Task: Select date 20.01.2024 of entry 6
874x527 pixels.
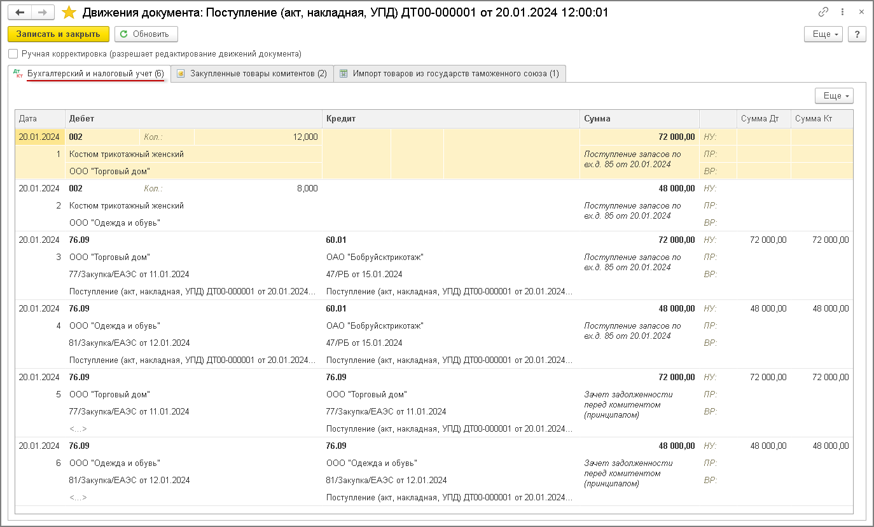Action: [x=39, y=446]
